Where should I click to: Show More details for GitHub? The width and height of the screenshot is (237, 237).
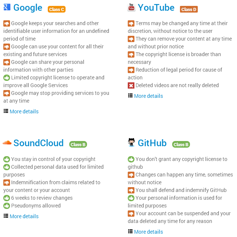148,232
